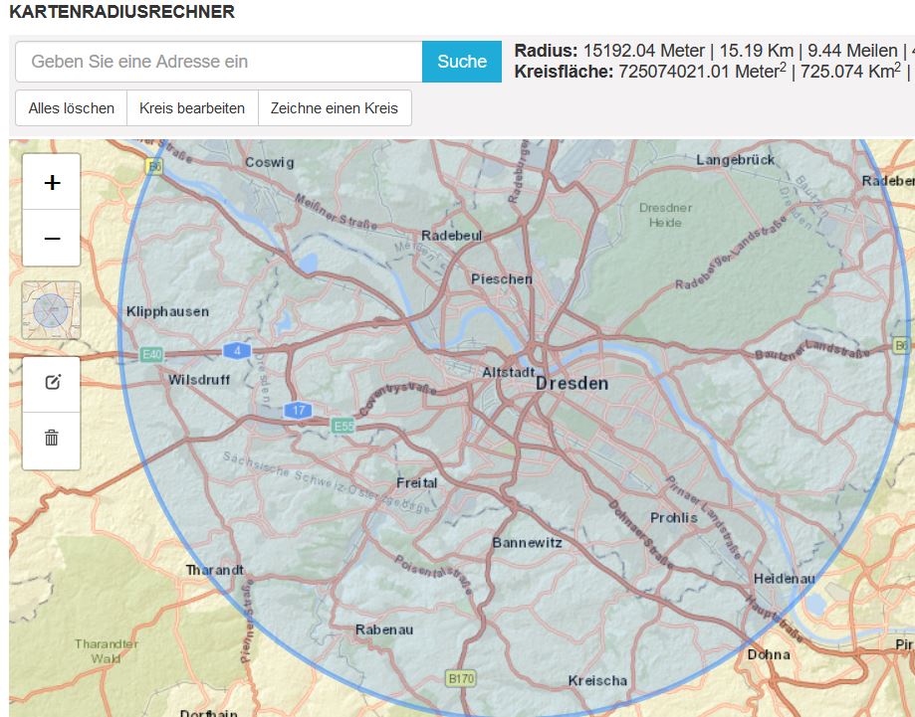Click the trash delete layers icon
Image resolution: width=915 pixels, height=717 pixels.
pos(52,439)
